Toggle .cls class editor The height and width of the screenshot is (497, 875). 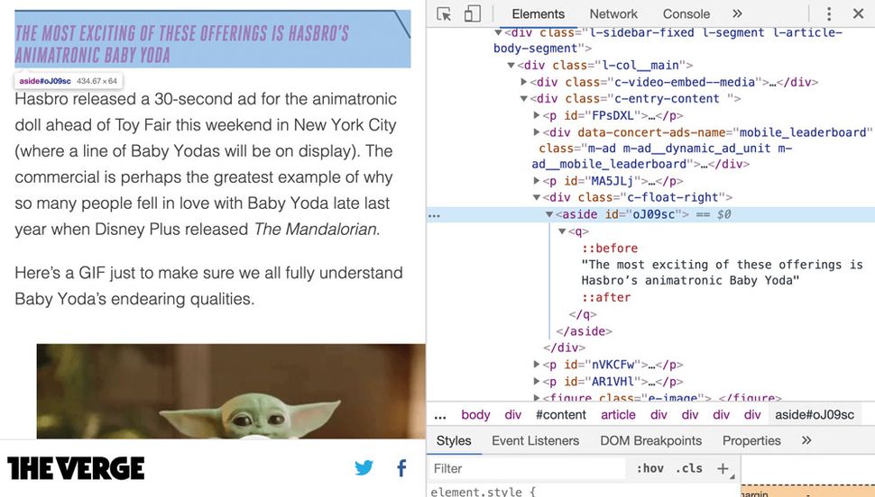(x=688, y=468)
